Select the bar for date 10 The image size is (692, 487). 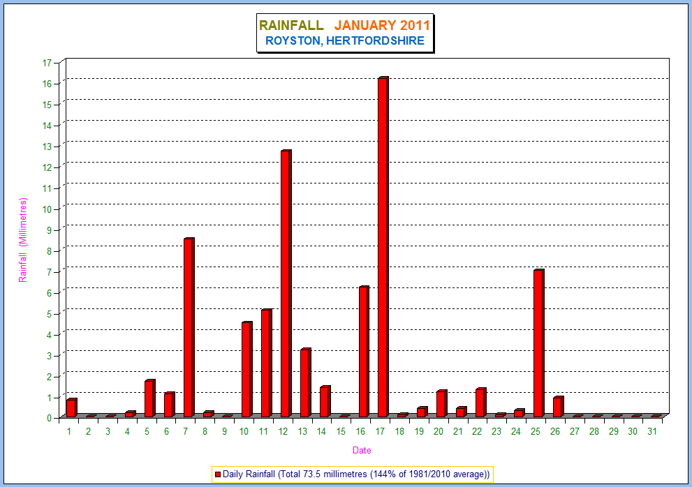point(247,369)
